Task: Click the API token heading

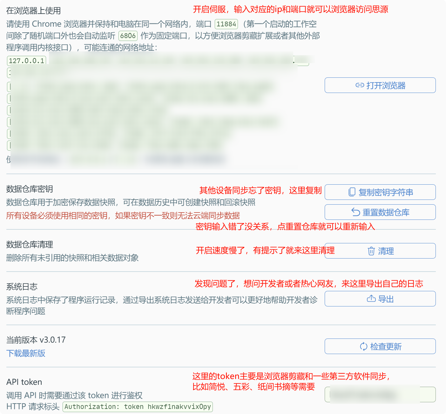Action: click(x=24, y=382)
